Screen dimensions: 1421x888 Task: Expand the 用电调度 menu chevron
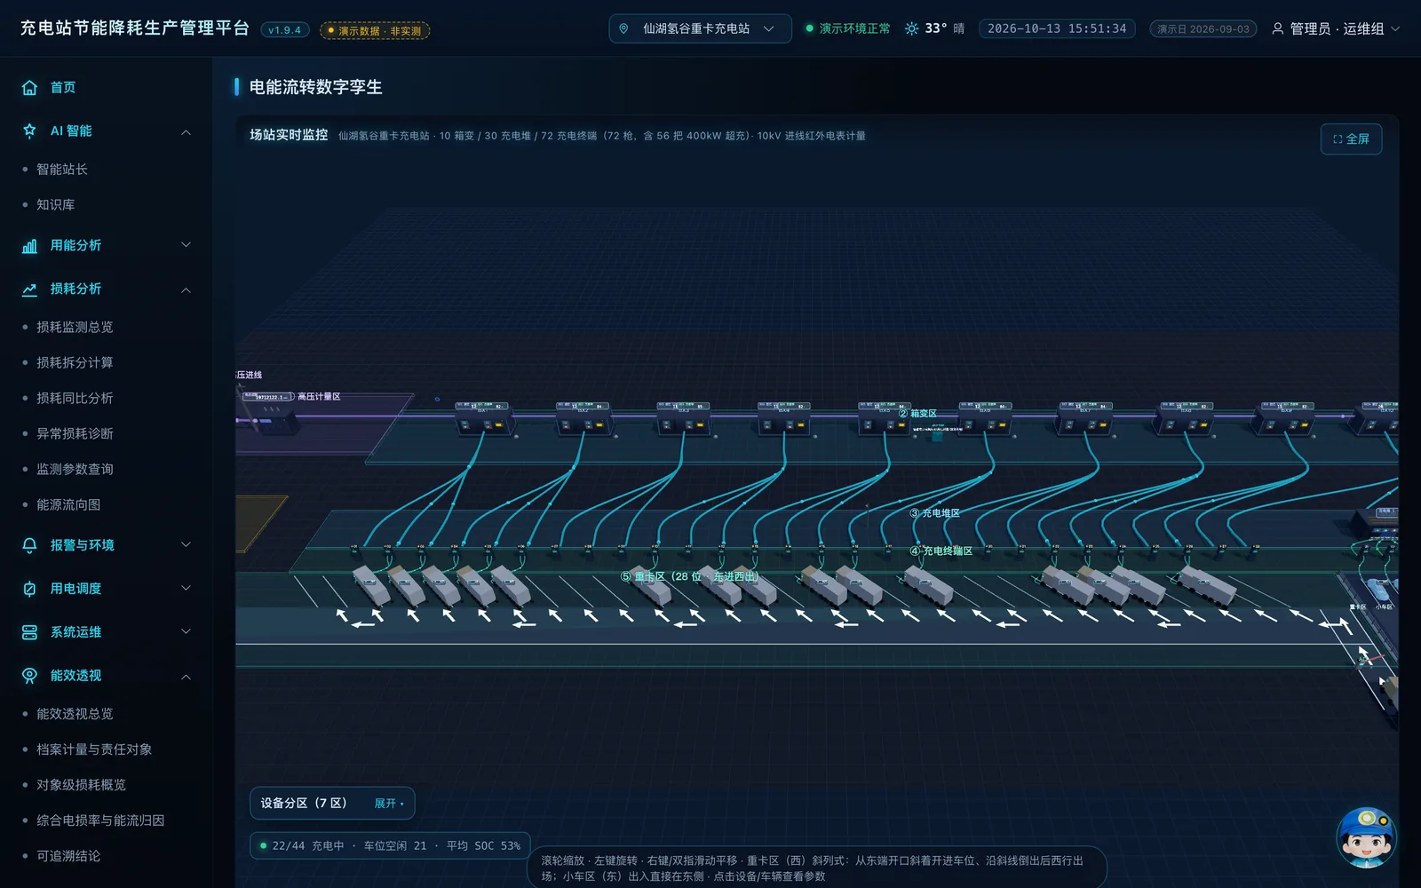click(186, 588)
